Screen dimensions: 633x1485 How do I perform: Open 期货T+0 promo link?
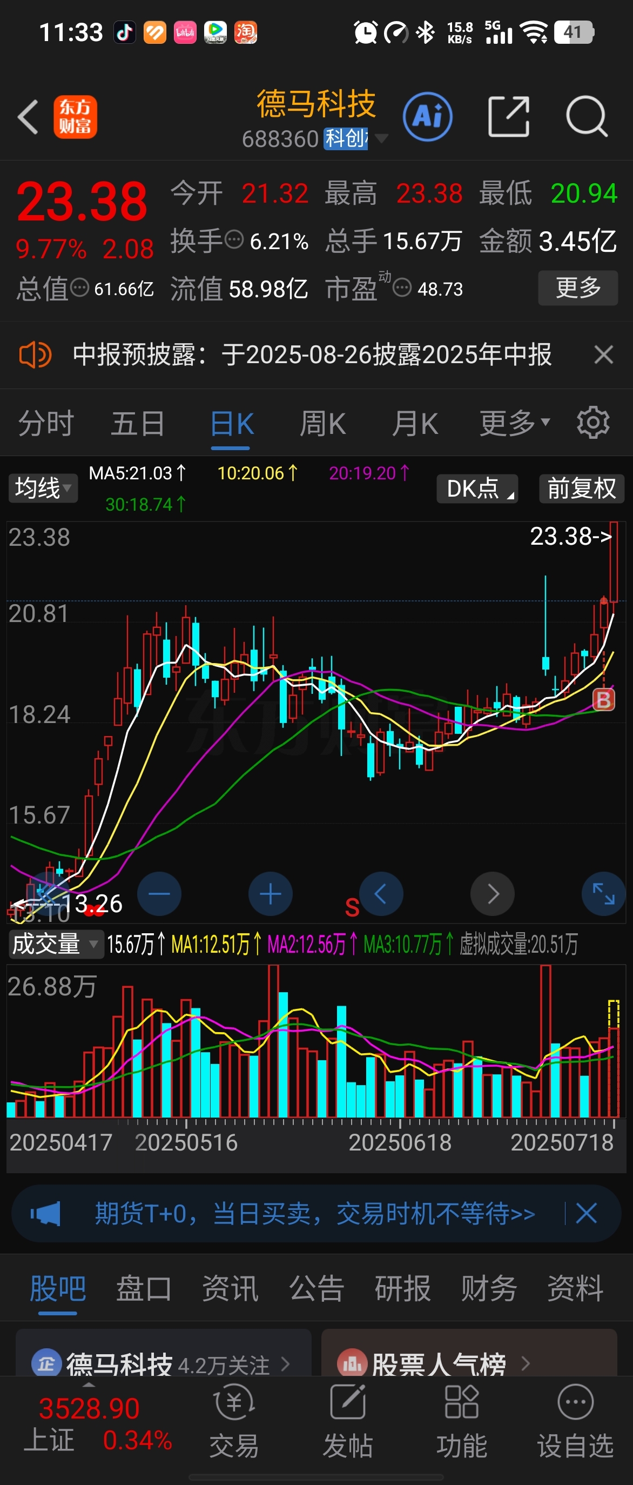315,1214
